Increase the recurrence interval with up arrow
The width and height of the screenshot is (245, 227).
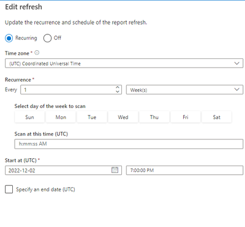coord(118,87)
